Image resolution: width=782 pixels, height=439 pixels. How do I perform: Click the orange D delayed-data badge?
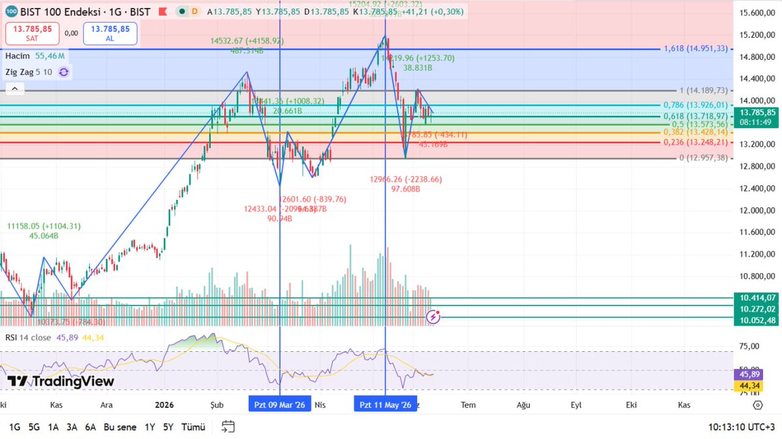(195, 12)
